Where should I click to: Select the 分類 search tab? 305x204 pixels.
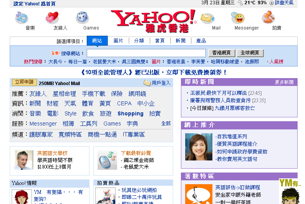[139, 41]
